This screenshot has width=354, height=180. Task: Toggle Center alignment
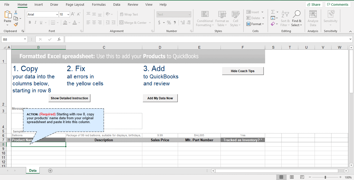tap(94, 22)
